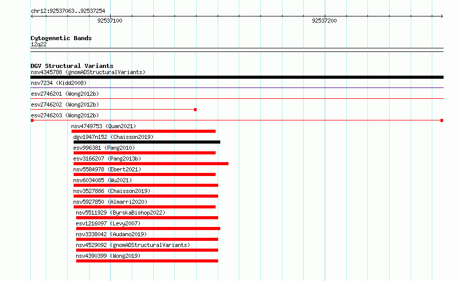Open variant nsv4345788 (gnomADStructuralVariants) label
458x281 pixels.
tap(88, 72)
